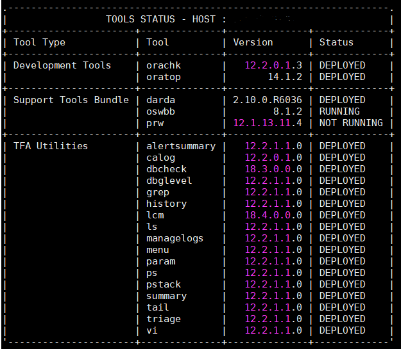Click lcm version '18.4.0.0.0'
The height and width of the screenshot is (349, 401).
pos(273,215)
